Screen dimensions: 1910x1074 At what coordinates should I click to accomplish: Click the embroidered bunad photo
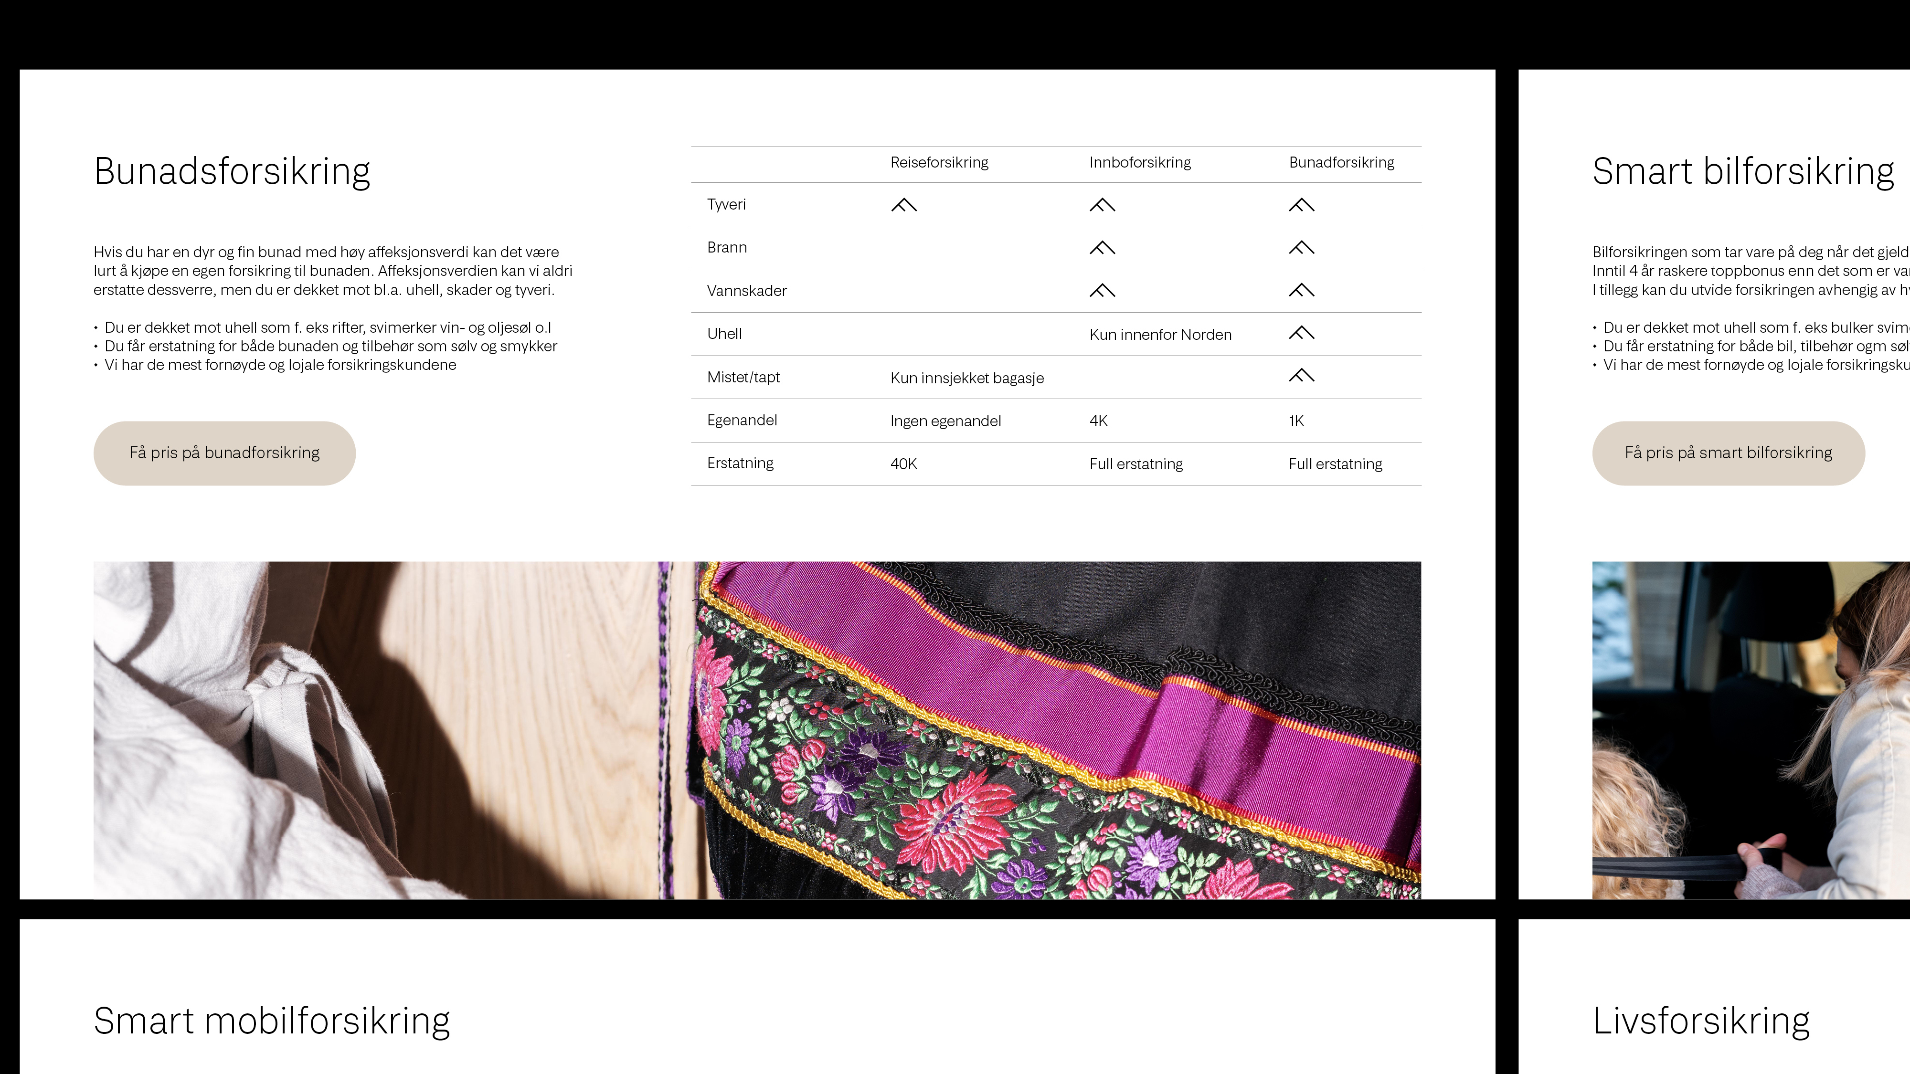pos(757,730)
